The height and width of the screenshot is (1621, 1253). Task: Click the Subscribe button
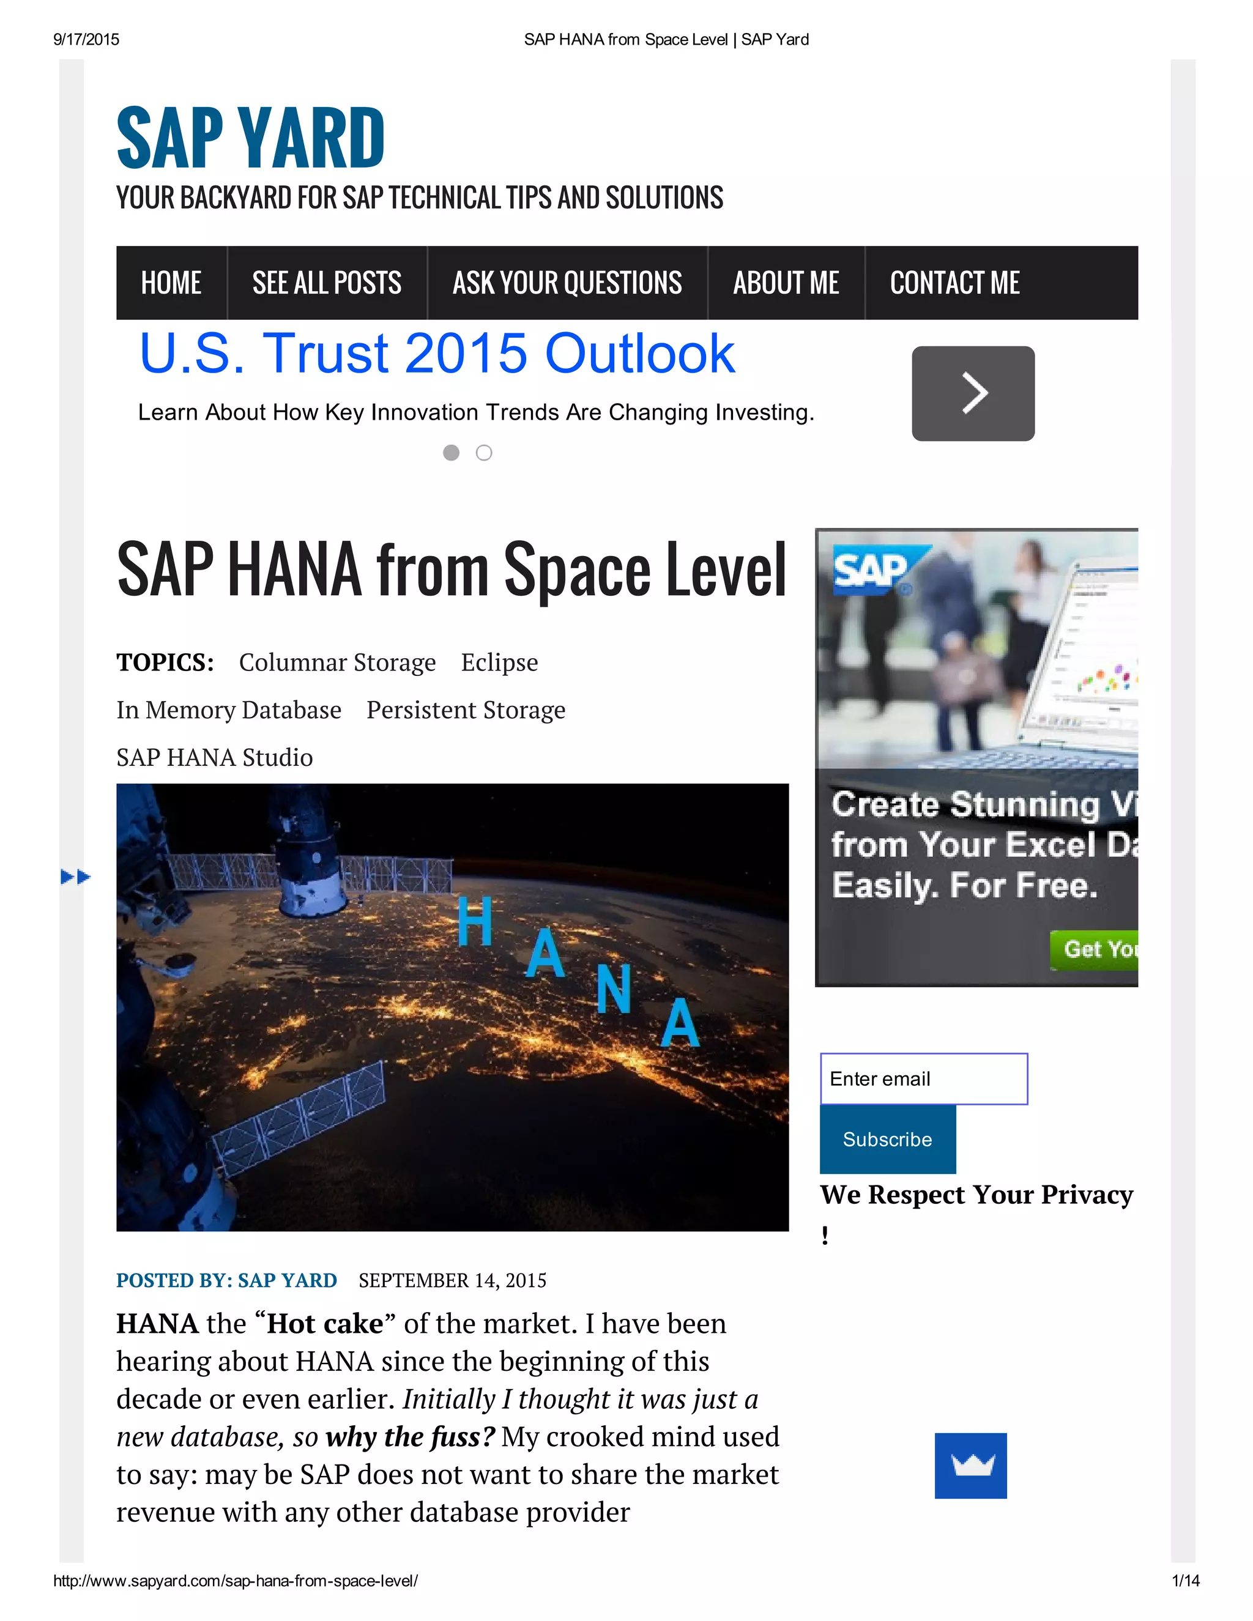pyautogui.click(x=887, y=1140)
